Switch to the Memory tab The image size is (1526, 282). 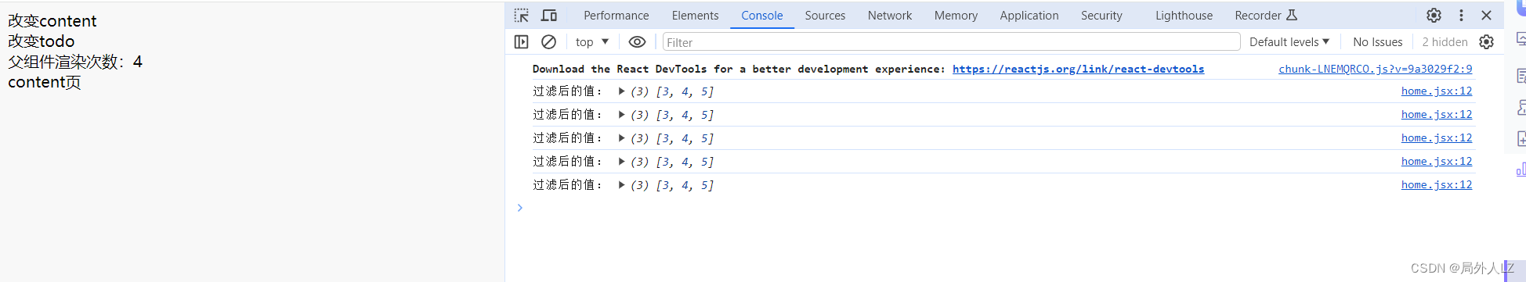[956, 16]
